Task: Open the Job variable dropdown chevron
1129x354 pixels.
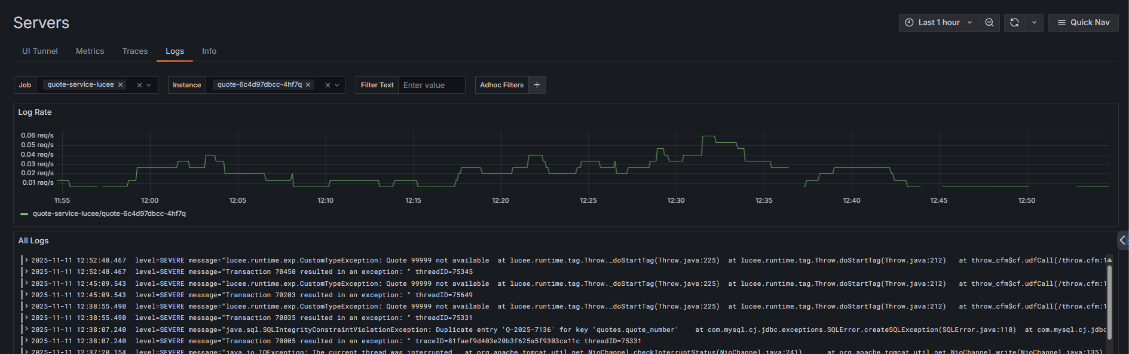Action: tap(149, 86)
